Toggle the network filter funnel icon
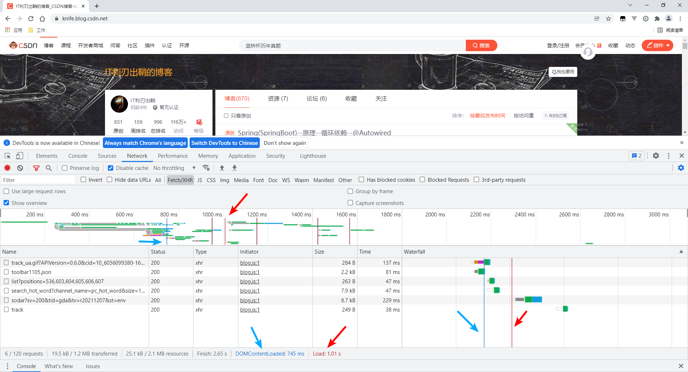The image size is (688, 372). pyautogui.click(x=36, y=168)
